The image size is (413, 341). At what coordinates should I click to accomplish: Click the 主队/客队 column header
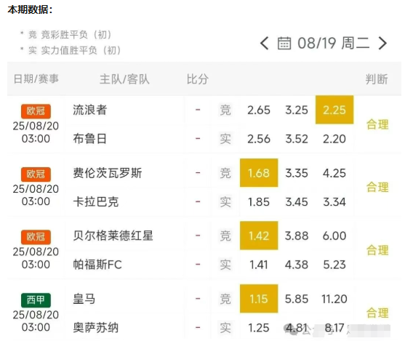click(124, 79)
